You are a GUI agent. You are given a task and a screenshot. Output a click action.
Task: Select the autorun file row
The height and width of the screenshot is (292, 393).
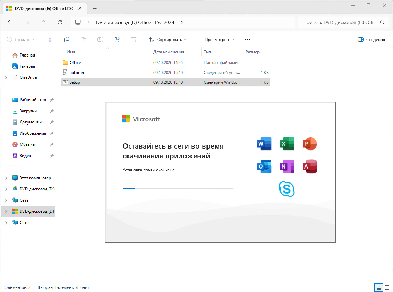(166, 73)
